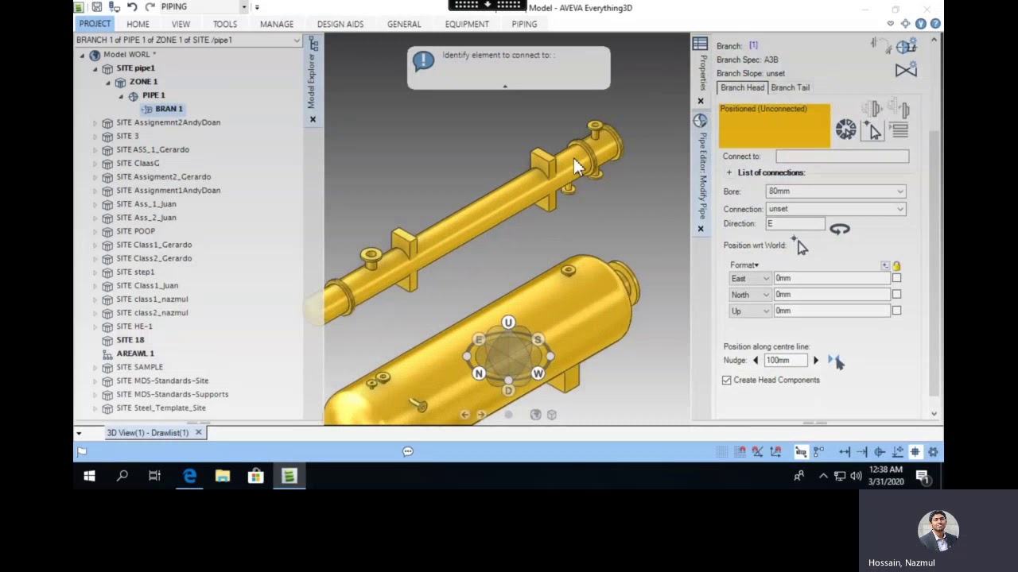
Task: Toggle the checkbox beside East value
Action: (896, 278)
